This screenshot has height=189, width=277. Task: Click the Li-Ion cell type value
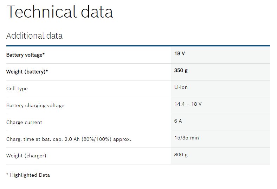181,87
